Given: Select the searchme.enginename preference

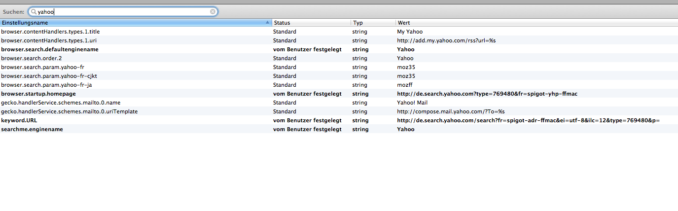Looking at the screenshot, I should point(32,129).
